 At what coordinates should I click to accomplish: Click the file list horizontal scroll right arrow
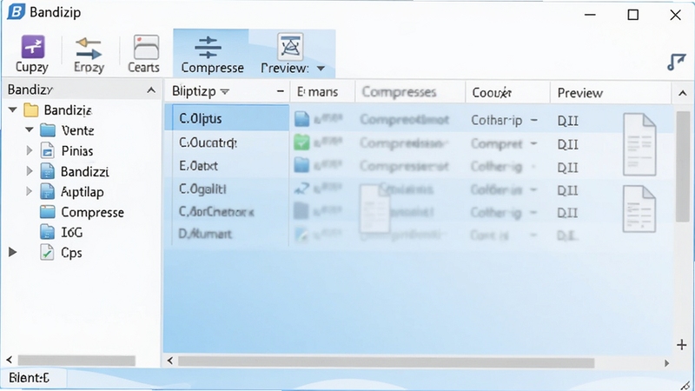666,363
